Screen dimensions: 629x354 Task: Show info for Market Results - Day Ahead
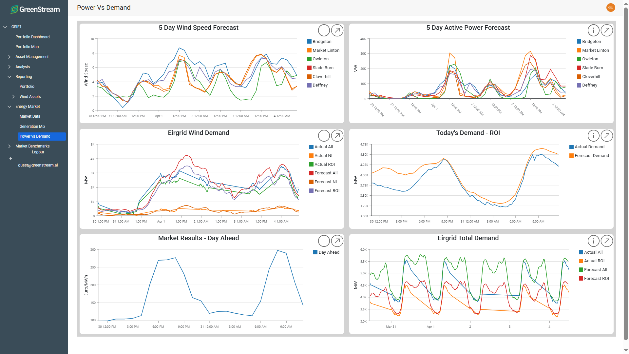click(324, 241)
